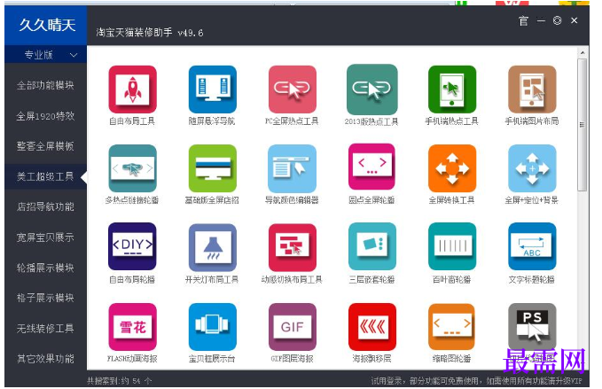
Task: Open 格子展示模块 category
Action: (45, 298)
